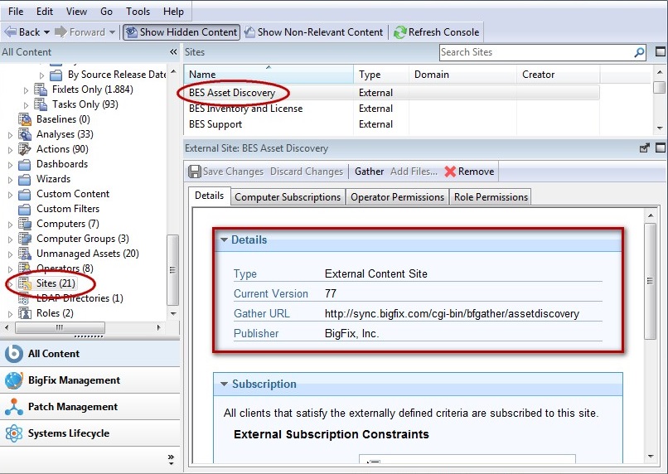Click the Wizards folder icon
This screenshot has height=474, width=668.
25,179
